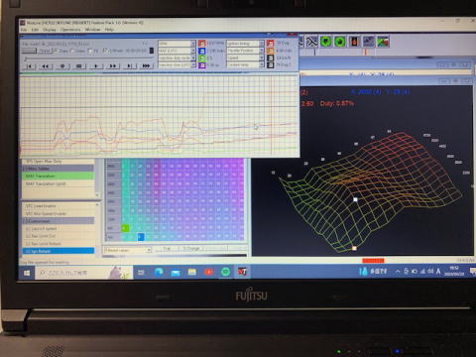Open the dropdown below the map table
The image size is (476, 357).
[149, 250]
